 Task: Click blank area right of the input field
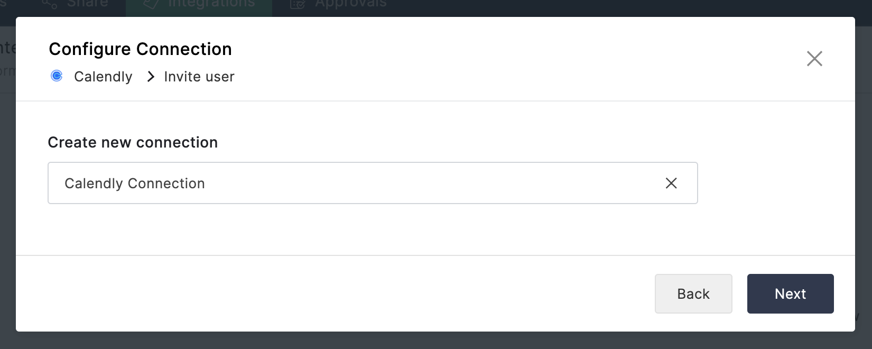coord(772,183)
